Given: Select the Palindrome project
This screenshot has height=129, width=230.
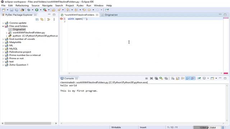Looking at the screenshot, I should click(x=20, y=52).
